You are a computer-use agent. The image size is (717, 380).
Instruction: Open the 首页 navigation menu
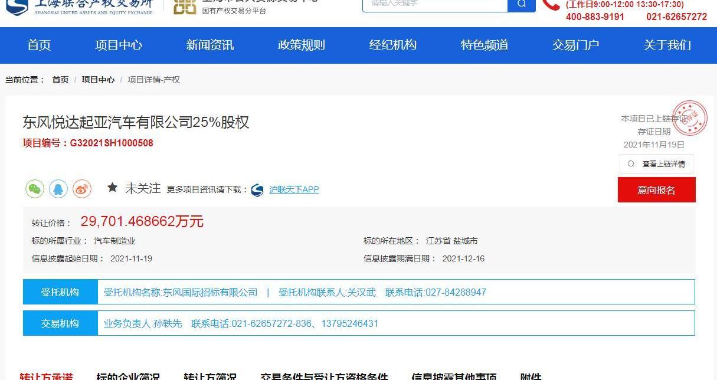39,45
